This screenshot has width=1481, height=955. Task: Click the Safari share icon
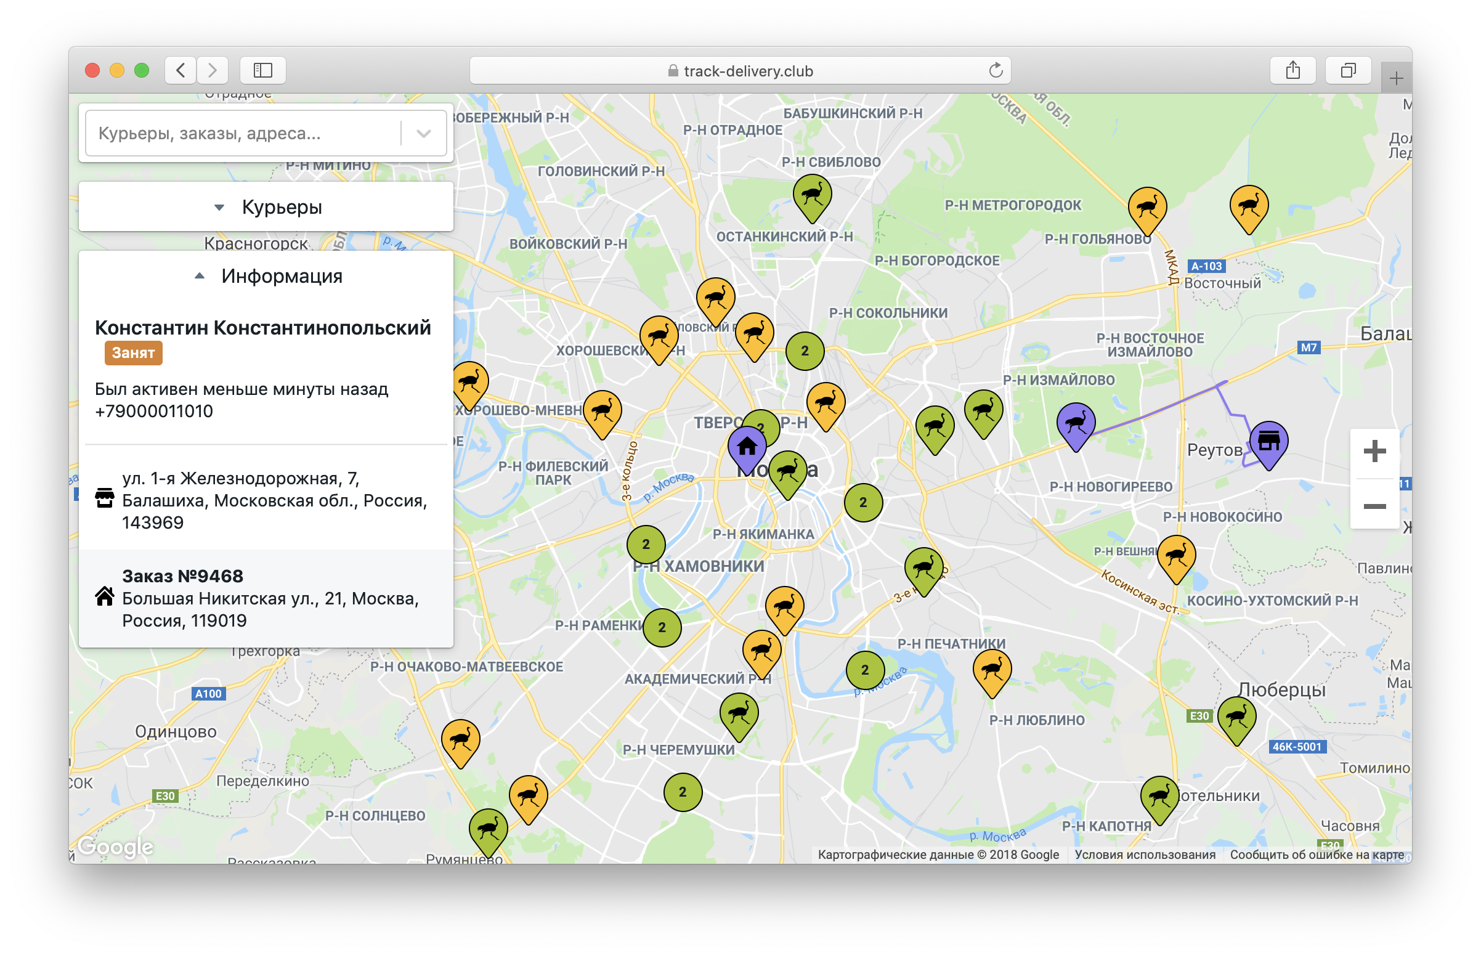coord(1292,71)
